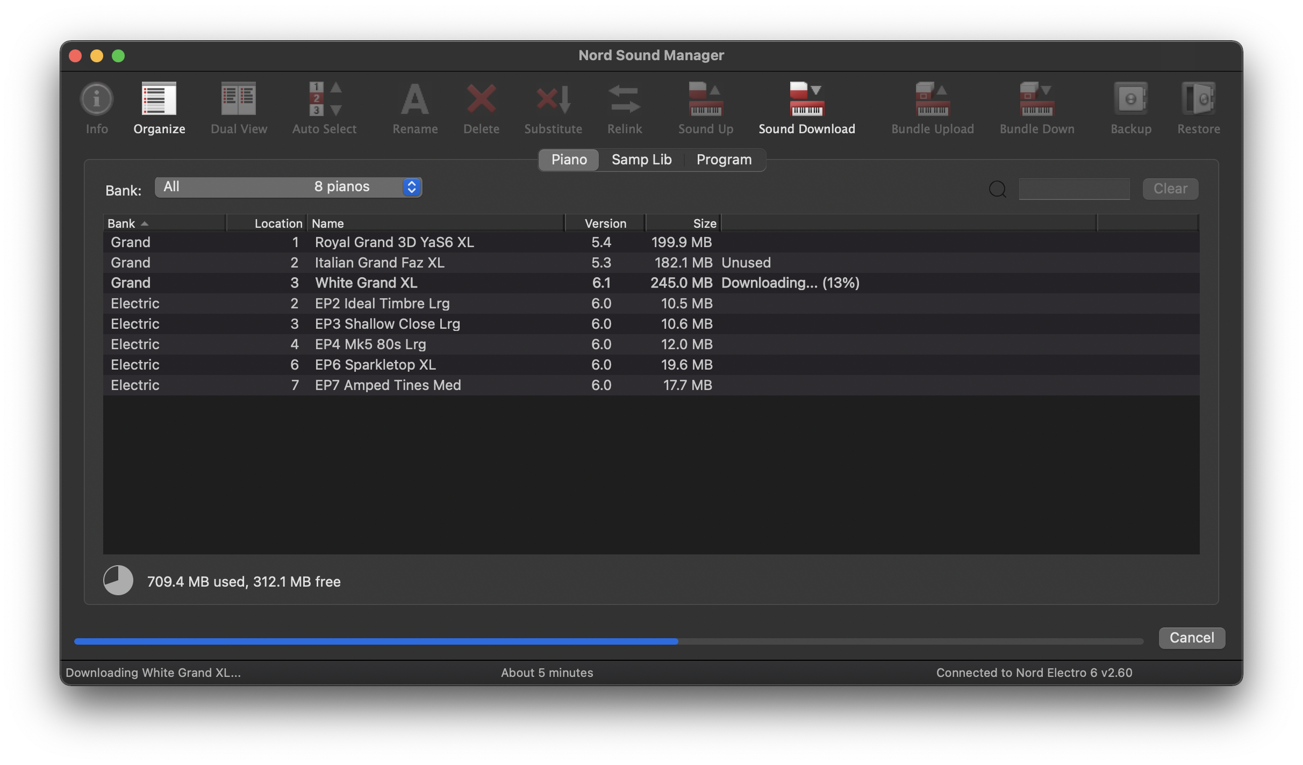Select the Italian Grand Faz XL row
This screenshot has width=1303, height=765.
[x=380, y=263]
